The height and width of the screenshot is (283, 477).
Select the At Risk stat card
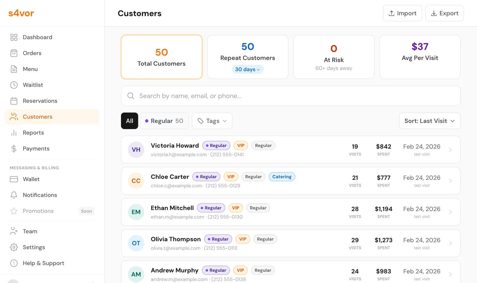click(334, 57)
